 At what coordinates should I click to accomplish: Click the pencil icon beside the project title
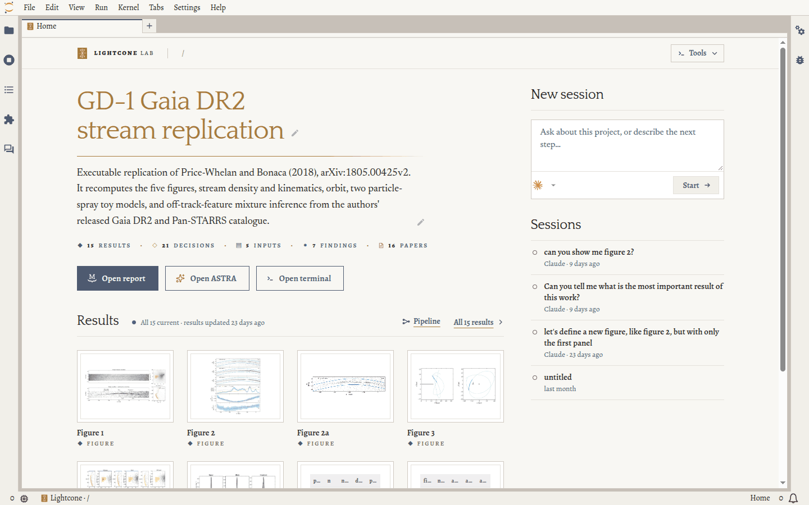295,133
